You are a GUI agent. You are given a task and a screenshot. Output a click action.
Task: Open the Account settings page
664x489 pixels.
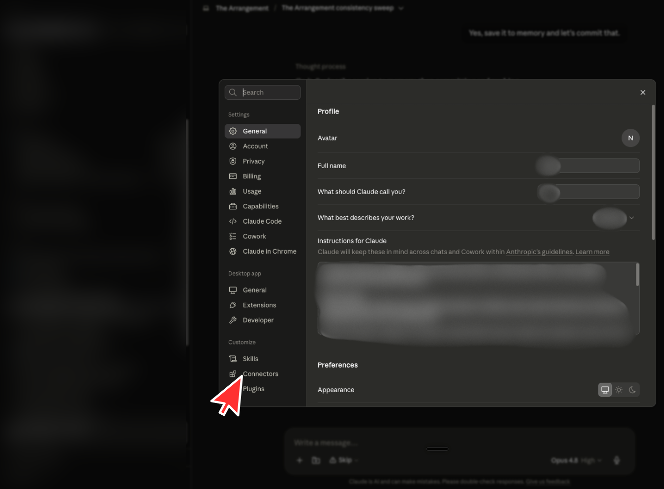click(262, 146)
